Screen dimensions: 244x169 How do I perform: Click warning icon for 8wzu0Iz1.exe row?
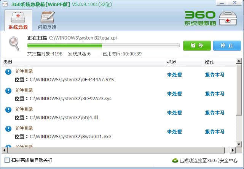pos(8,129)
